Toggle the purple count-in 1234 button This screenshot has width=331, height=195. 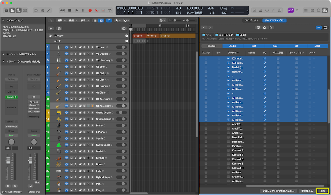click(291, 10)
